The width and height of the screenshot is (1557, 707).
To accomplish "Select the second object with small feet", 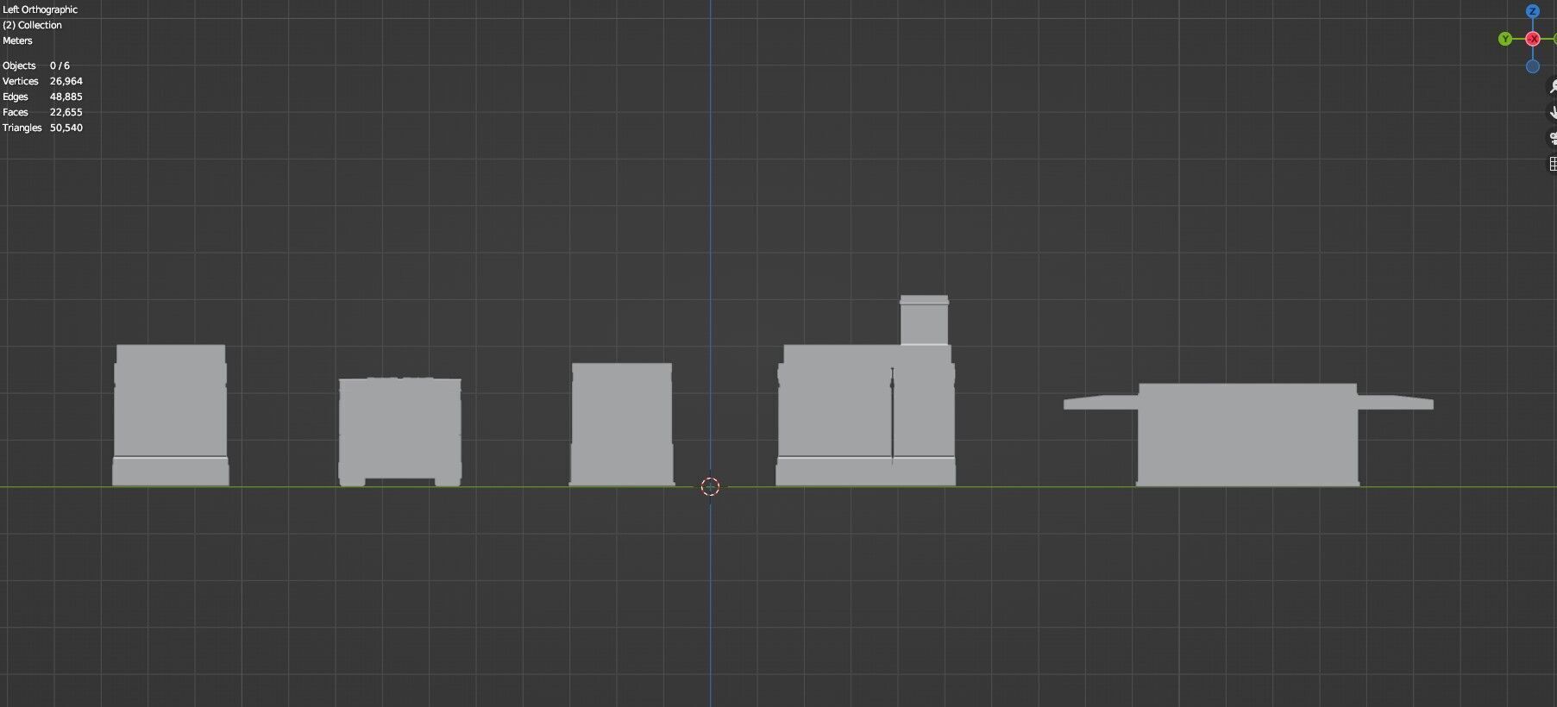I will pyautogui.click(x=399, y=432).
